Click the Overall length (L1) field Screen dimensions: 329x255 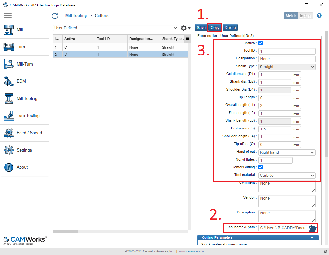(275, 106)
